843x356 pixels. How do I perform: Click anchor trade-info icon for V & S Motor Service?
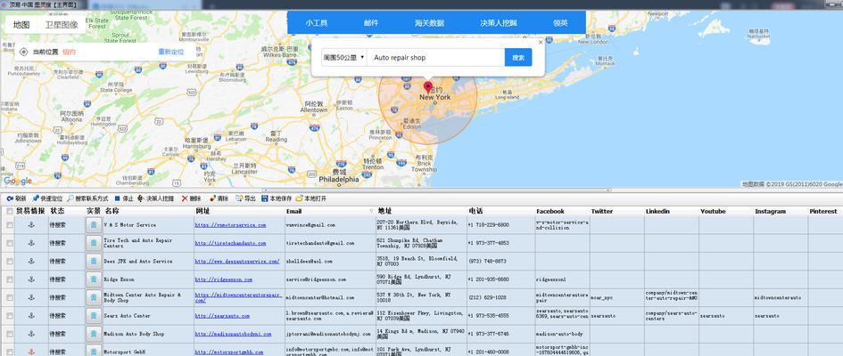[x=31, y=224]
